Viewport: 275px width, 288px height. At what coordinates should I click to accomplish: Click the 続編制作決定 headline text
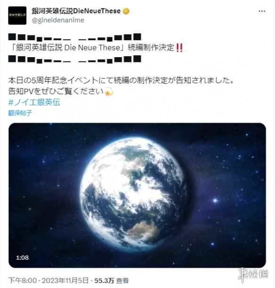(151, 48)
